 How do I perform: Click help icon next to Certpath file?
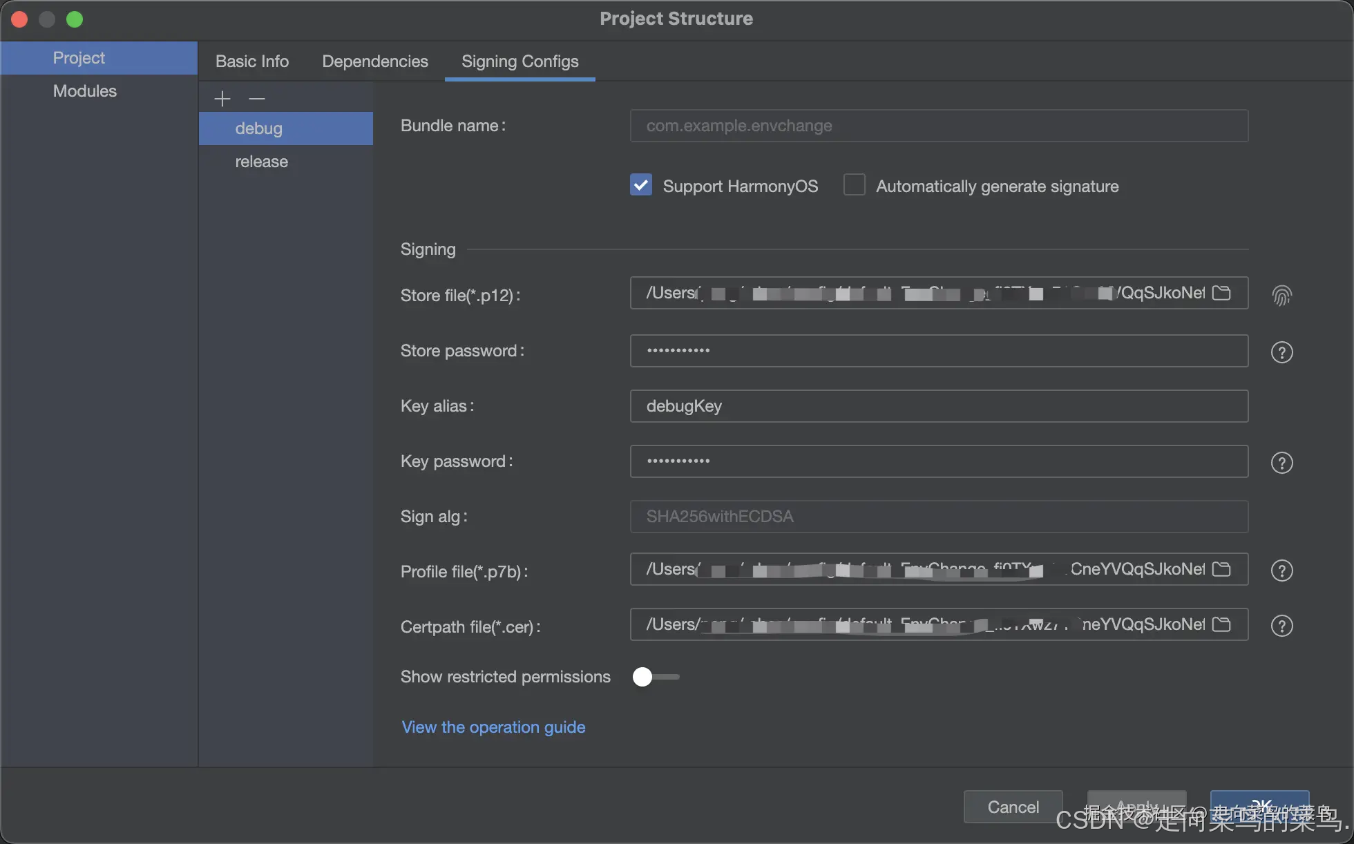pyautogui.click(x=1281, y=626)
